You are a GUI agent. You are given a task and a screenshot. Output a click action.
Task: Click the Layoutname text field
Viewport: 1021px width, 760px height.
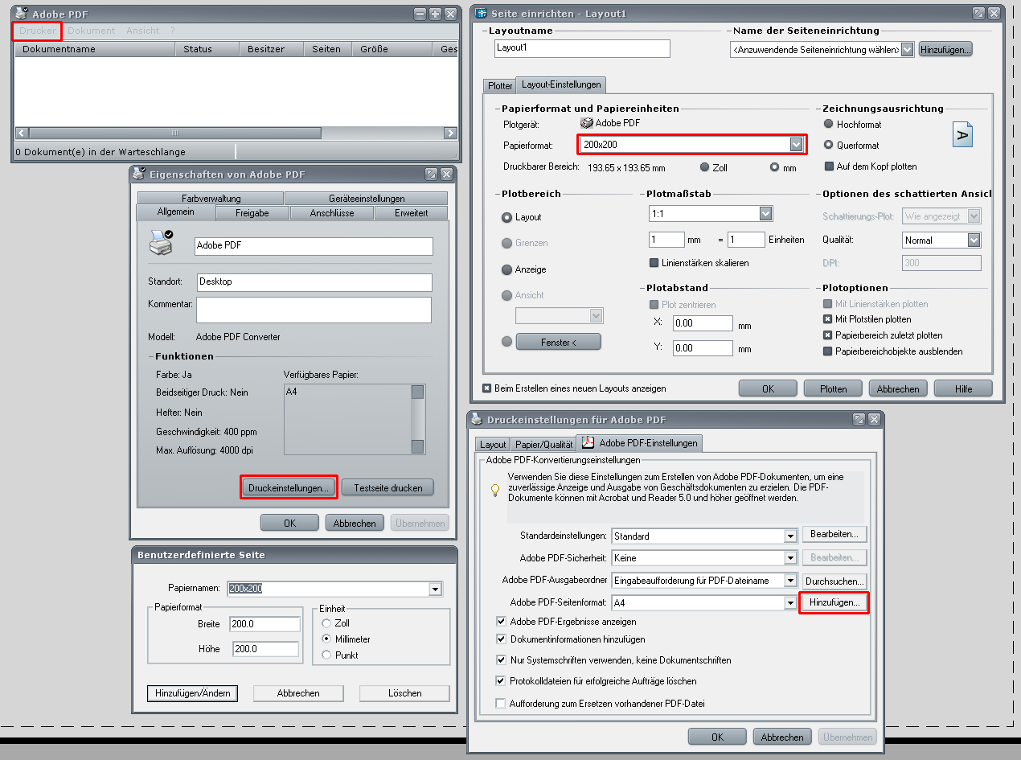tap(582, 48)
